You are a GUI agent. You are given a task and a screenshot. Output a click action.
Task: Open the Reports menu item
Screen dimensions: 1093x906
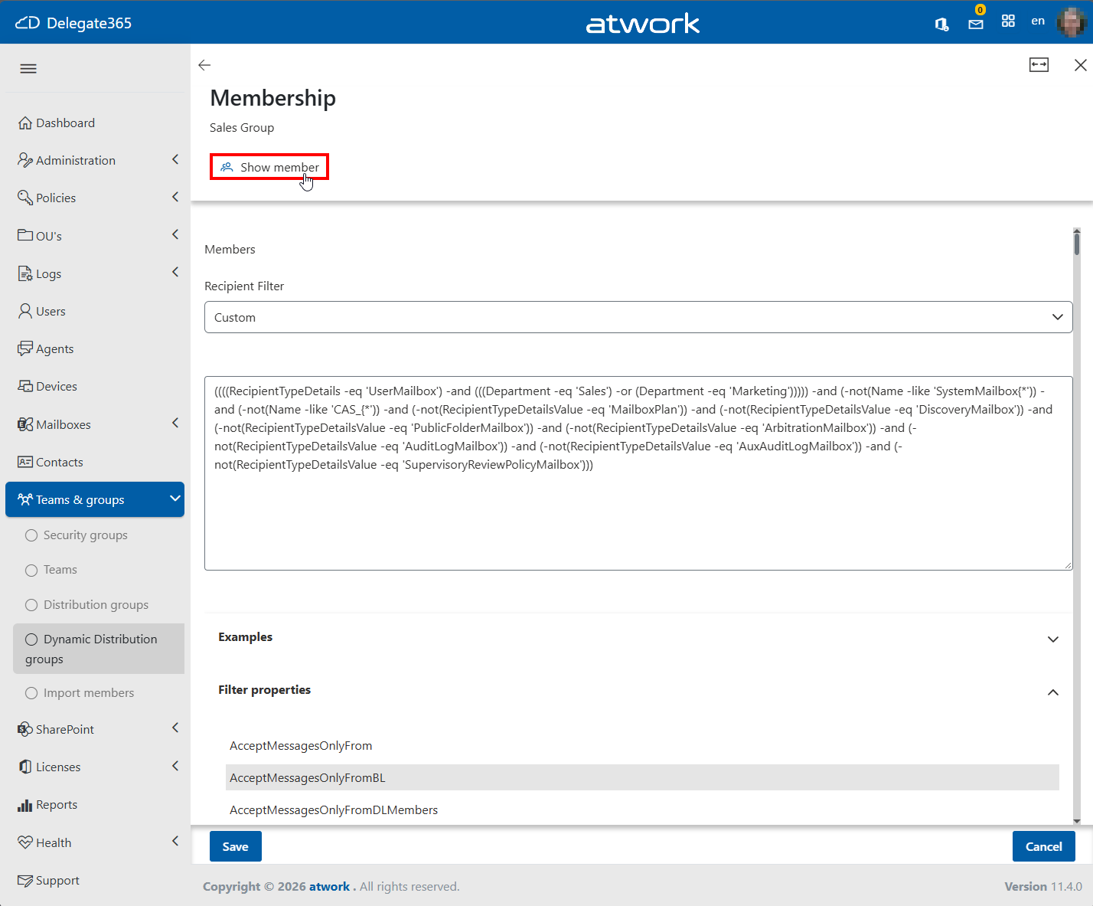(47, 805)
